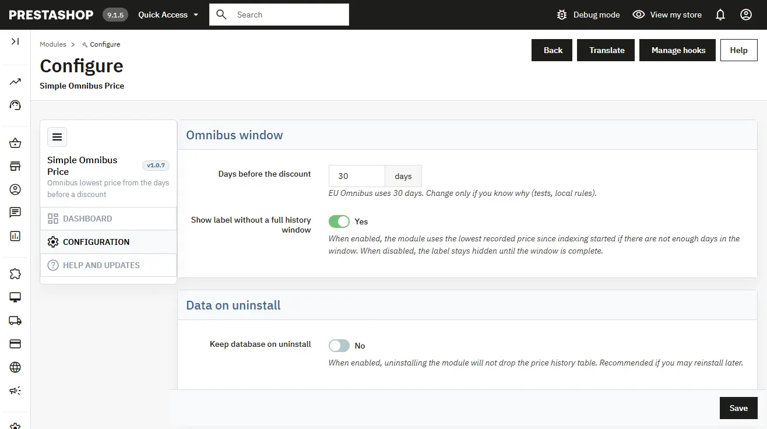Click the Simple Omnibus Price subtitle under Configure
The image size is (767, 429).
click(x=82, y=86)
